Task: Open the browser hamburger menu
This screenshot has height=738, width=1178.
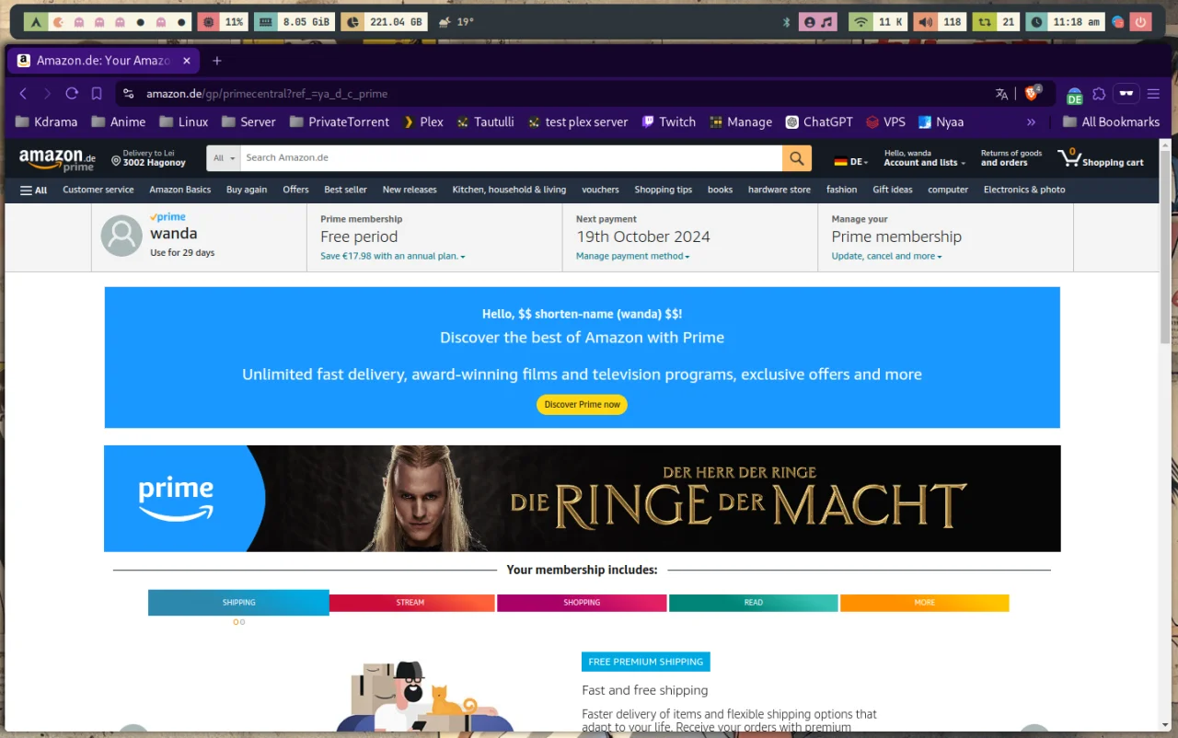Action: pos(1153,94)
